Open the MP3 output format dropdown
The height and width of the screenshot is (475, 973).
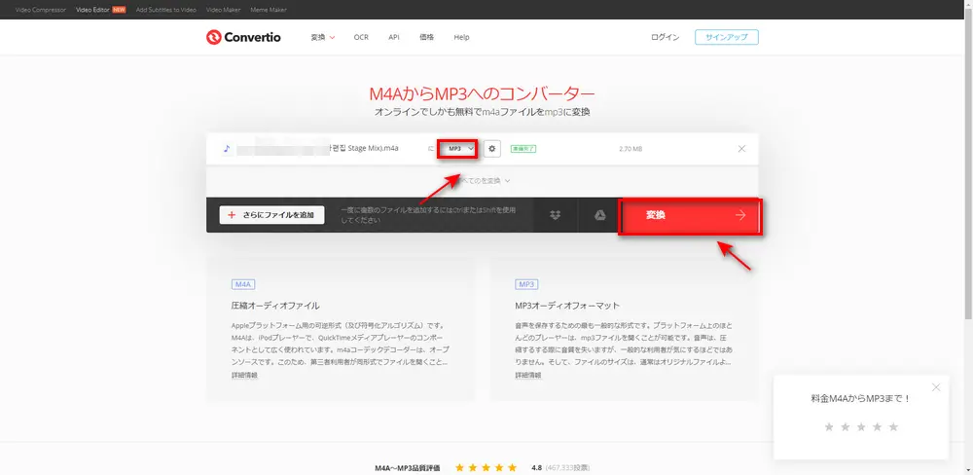pyautogui.click(x=459, y=149)
